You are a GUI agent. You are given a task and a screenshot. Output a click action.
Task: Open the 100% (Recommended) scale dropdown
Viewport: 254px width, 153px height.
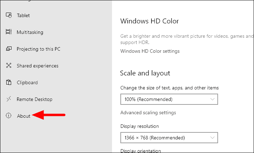point(169,99)
